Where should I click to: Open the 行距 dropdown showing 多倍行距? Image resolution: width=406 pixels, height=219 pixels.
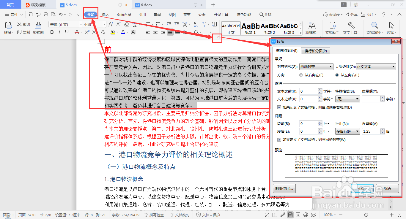(347, 131)
